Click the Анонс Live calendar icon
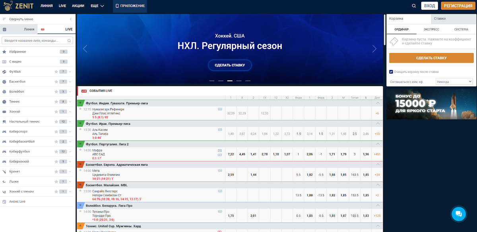Image resolution: width=477 pixels, height=232 pixels. pos(4,201)
